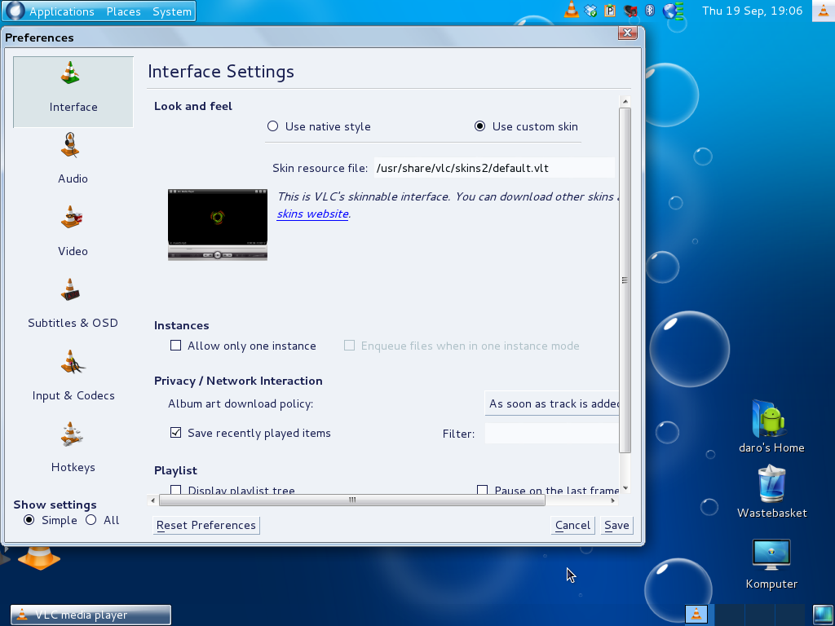Click the Reset Preferences button

click(206, 526)
